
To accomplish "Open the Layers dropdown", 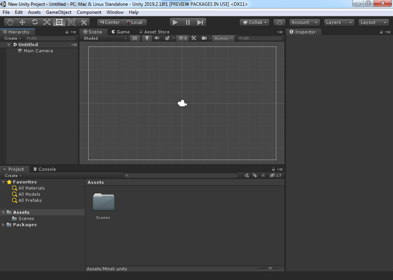I will [x=339, y=22].
